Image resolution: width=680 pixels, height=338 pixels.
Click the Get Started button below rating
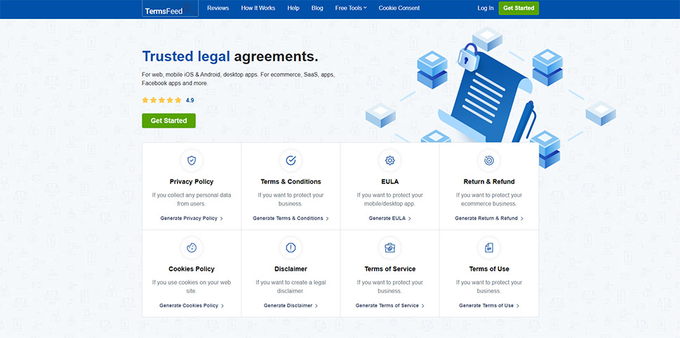tap(168, 121)
